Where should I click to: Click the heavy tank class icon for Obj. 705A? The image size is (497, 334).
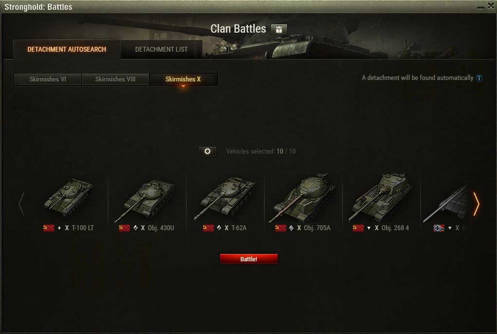point(291,228)
